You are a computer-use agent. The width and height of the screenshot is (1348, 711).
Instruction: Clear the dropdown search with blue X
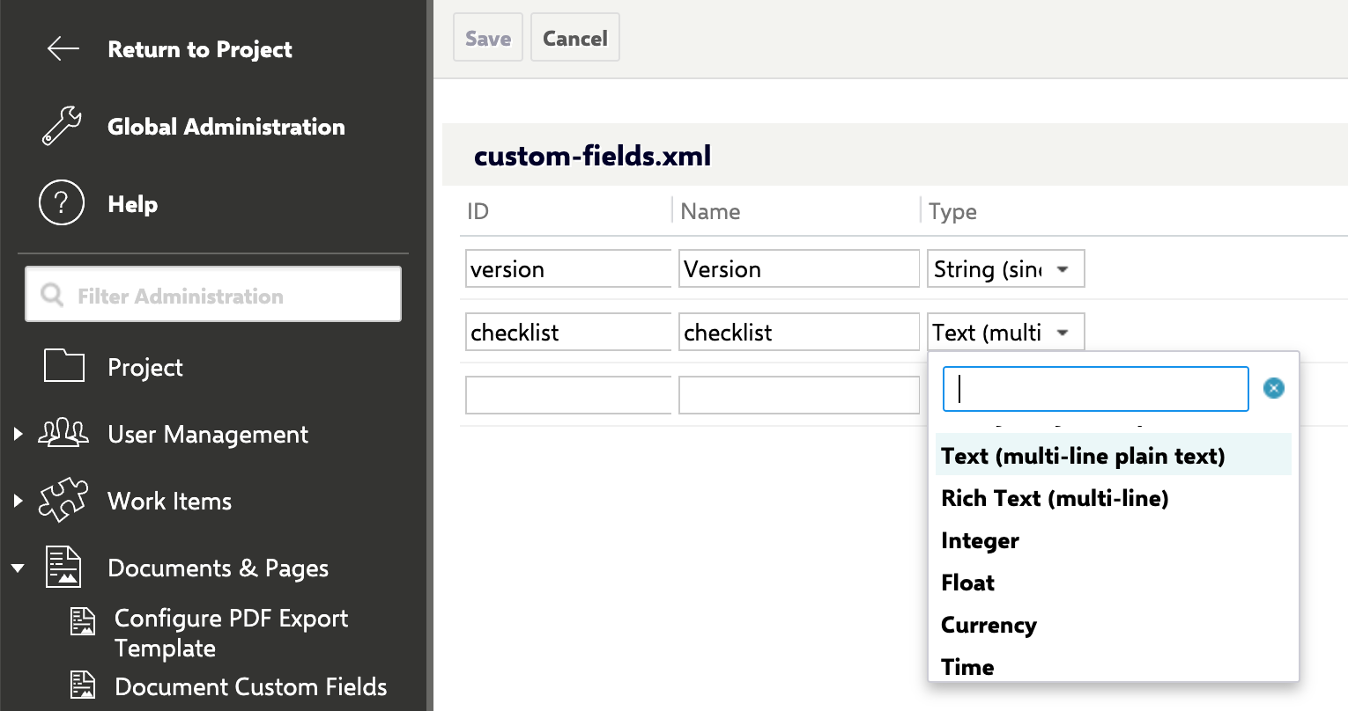coord(1273,388)
